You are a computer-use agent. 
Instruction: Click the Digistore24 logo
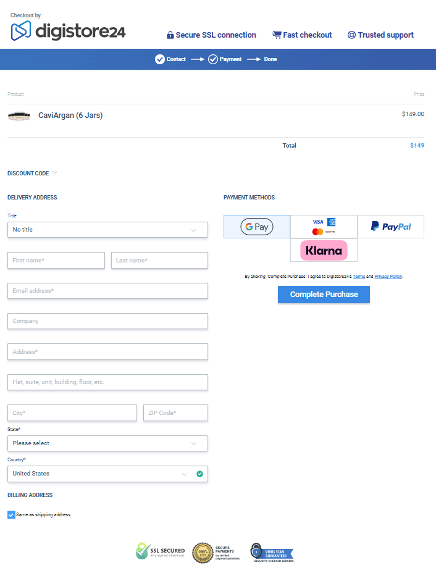pos(68,30)
